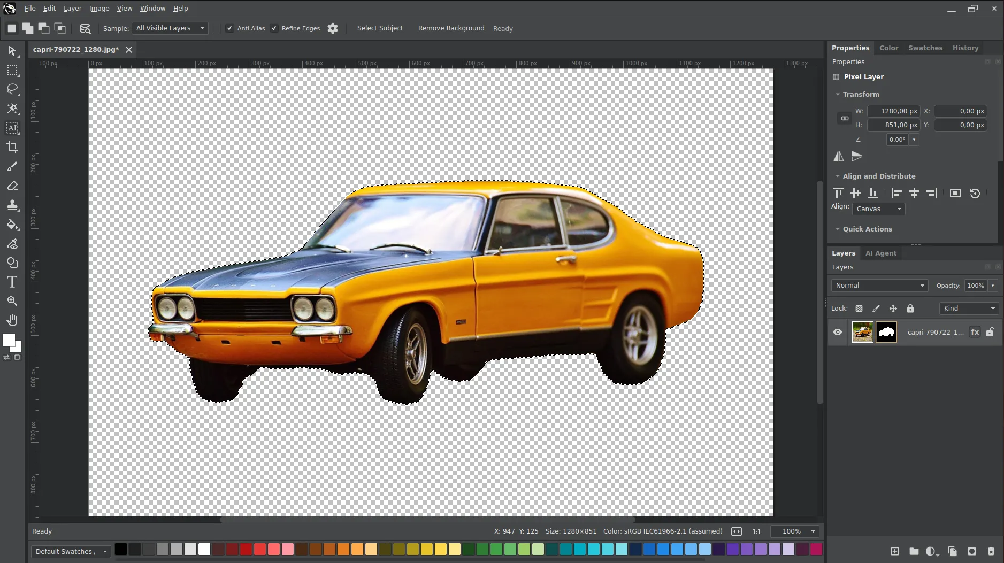The height and width of the screenshot is (563, 1004).
Task: Open selection settings gear icon
Action: point(333,28)
